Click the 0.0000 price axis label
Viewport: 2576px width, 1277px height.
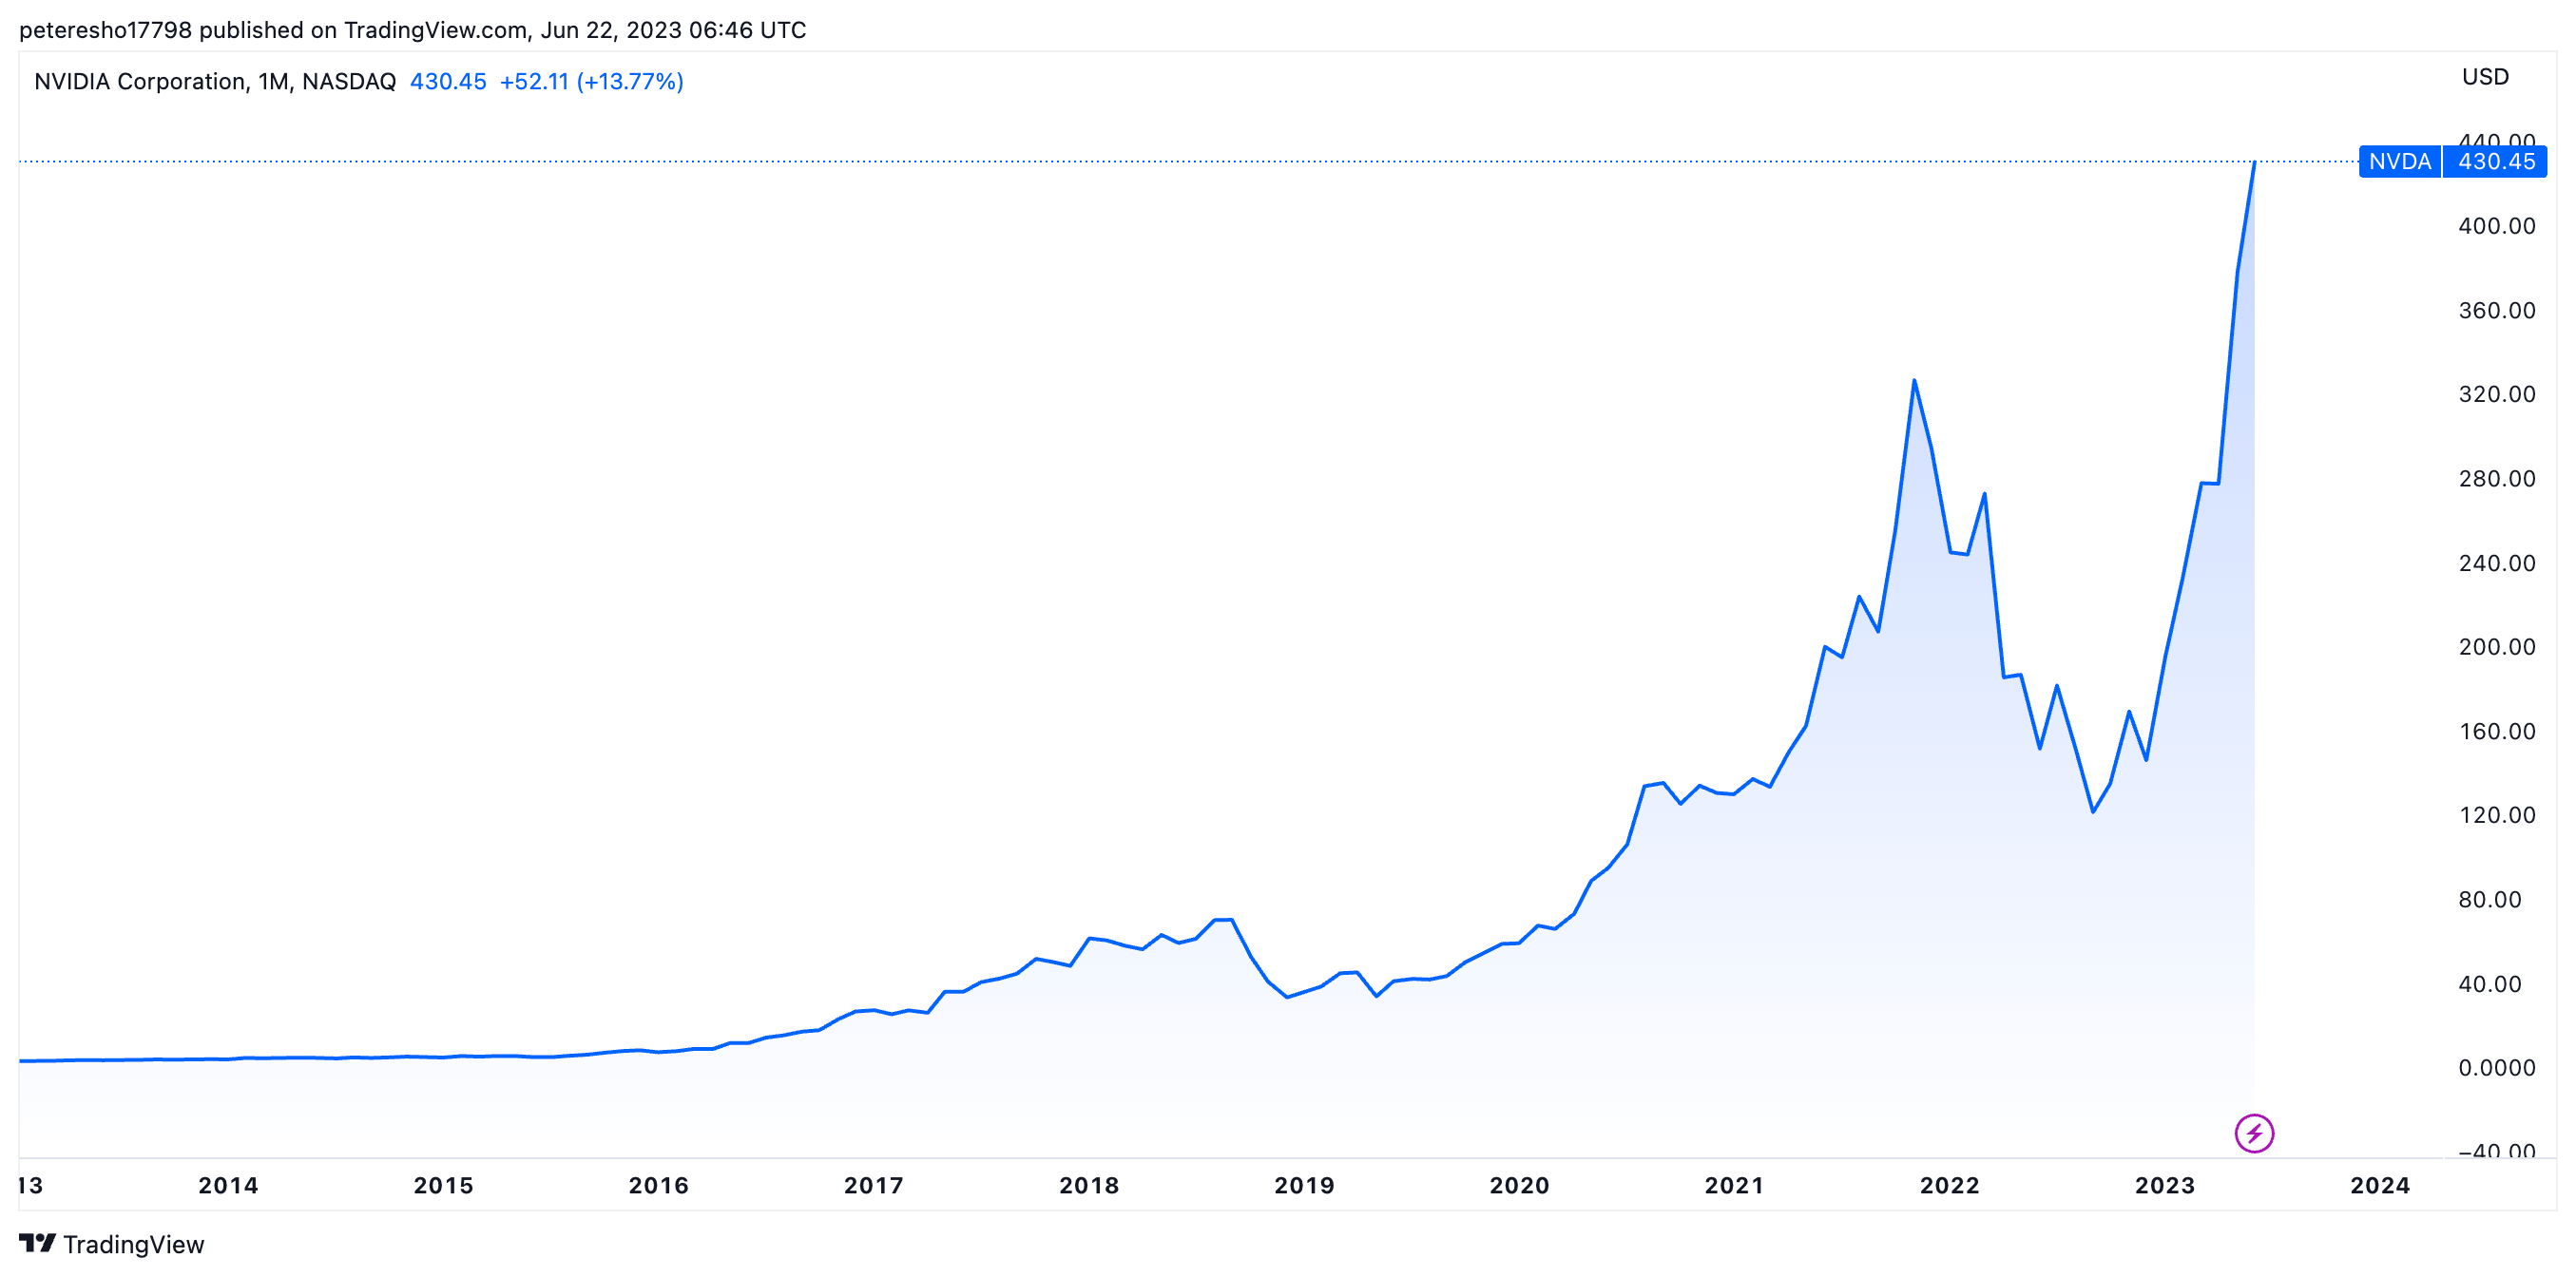(2496, 1067)
